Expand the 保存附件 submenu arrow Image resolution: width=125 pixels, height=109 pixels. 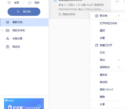(118, 67)
